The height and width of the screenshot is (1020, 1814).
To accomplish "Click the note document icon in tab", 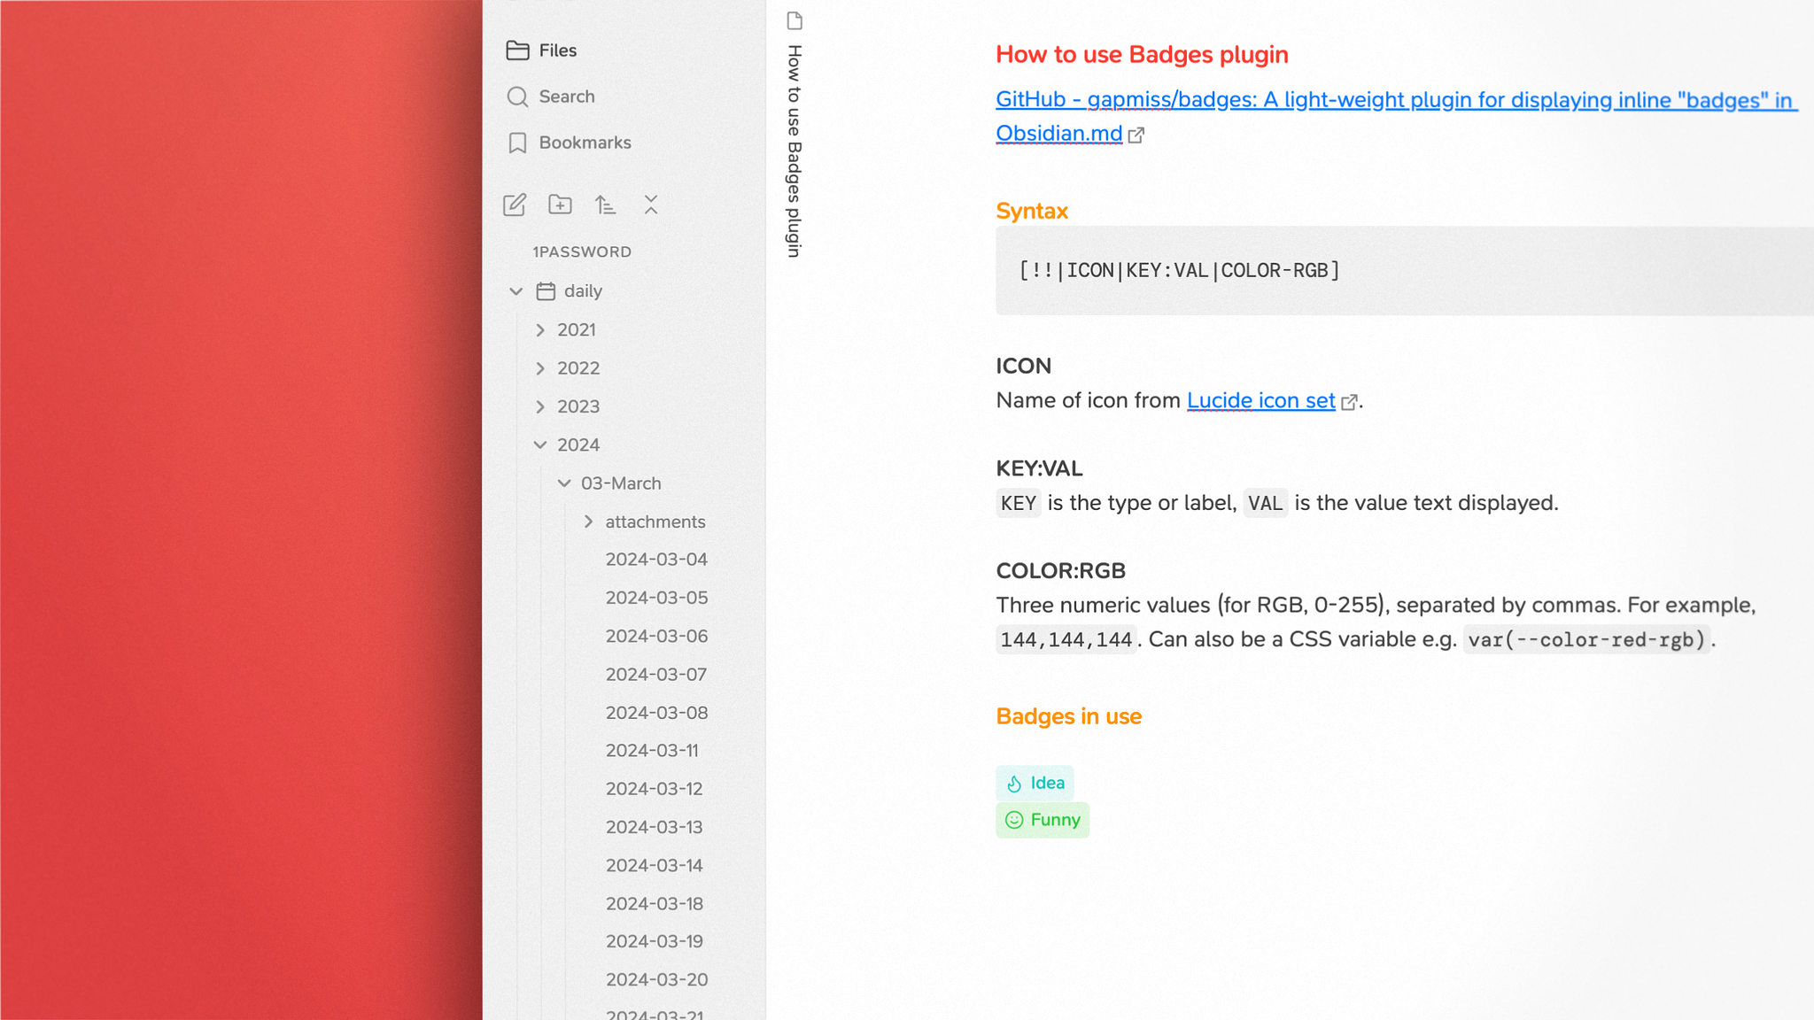I will pos(794,21).
